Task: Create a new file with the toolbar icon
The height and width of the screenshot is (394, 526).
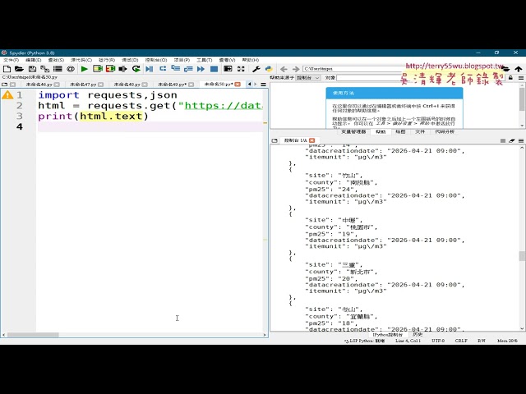Action: [x=7, y=69]
